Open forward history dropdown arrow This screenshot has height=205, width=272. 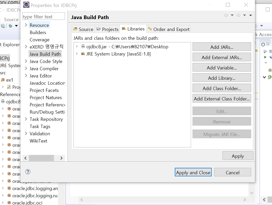(x=245, y=15)
